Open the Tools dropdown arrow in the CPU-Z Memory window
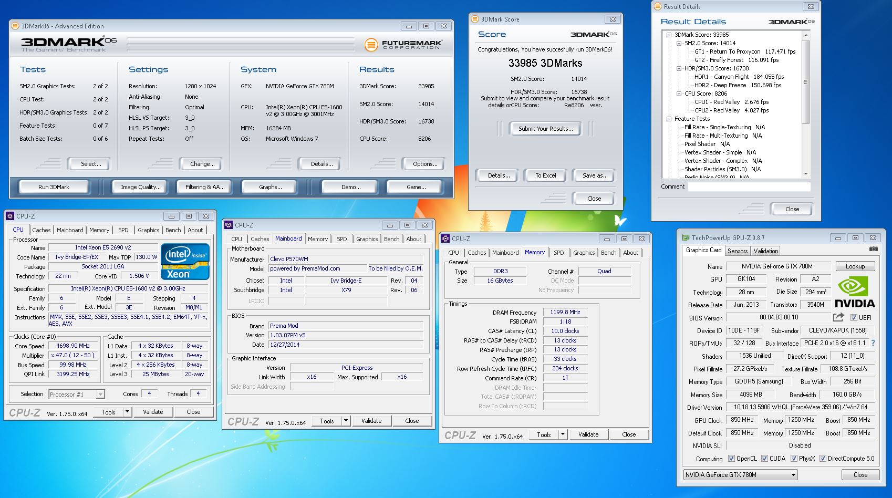The height and width of the screenshot is (498, 892). click(x=563, y=434)
